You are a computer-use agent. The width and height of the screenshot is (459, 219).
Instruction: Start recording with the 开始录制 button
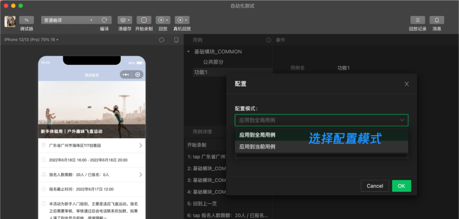(x=144, y=20)
